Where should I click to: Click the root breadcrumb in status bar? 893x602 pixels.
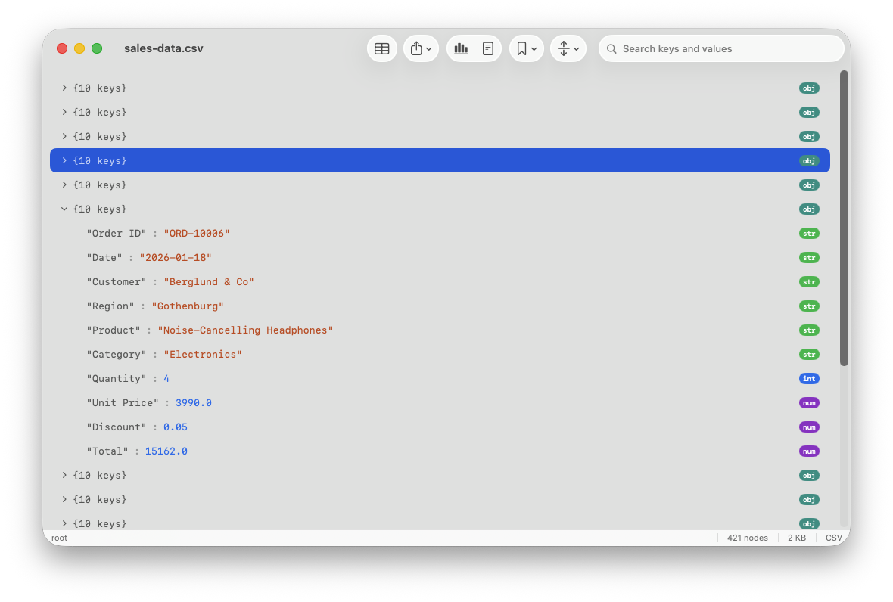[58, 538]
